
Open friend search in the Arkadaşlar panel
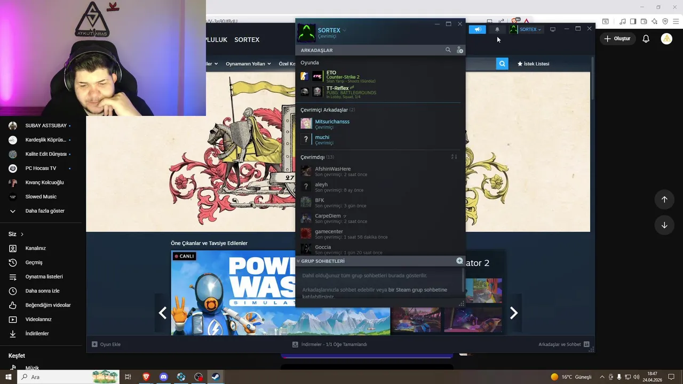coord(448,50)
